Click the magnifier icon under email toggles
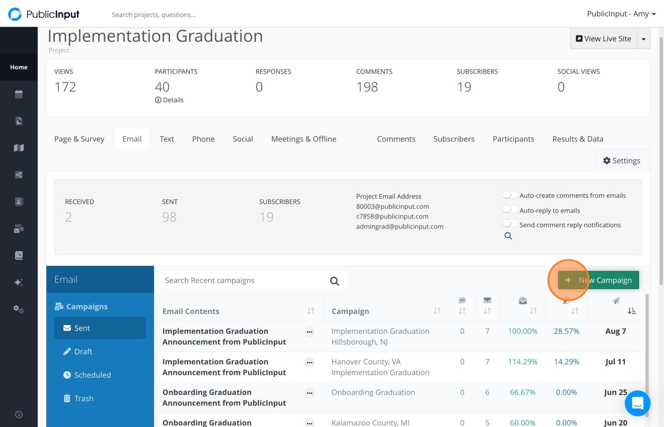 508,236
